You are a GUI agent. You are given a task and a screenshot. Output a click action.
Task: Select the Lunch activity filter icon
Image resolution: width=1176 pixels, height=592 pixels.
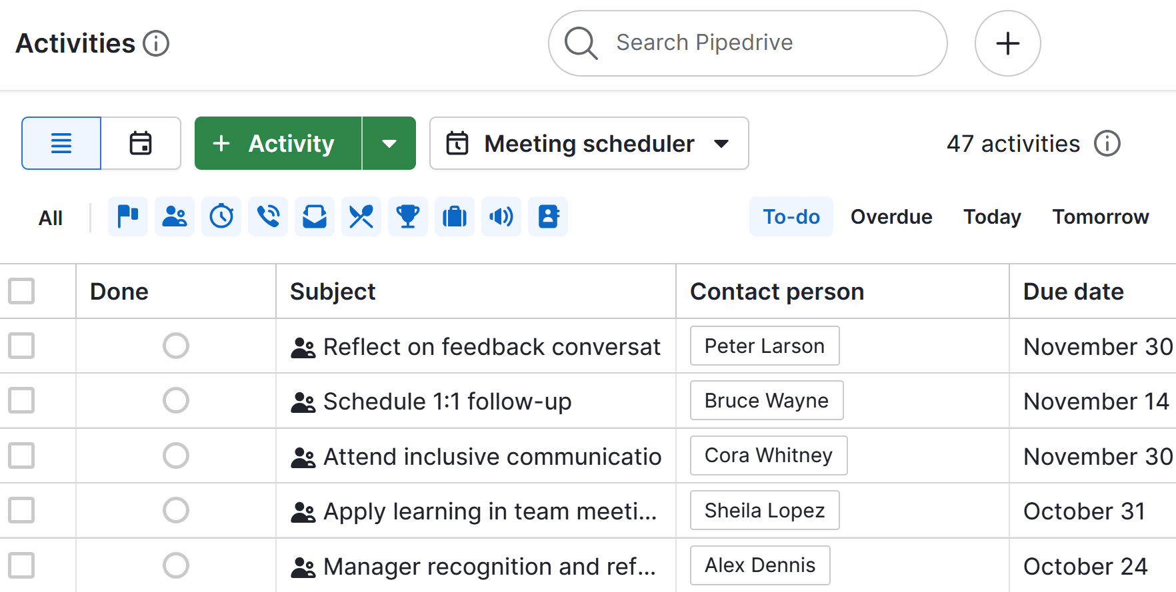tap(361, 216)
